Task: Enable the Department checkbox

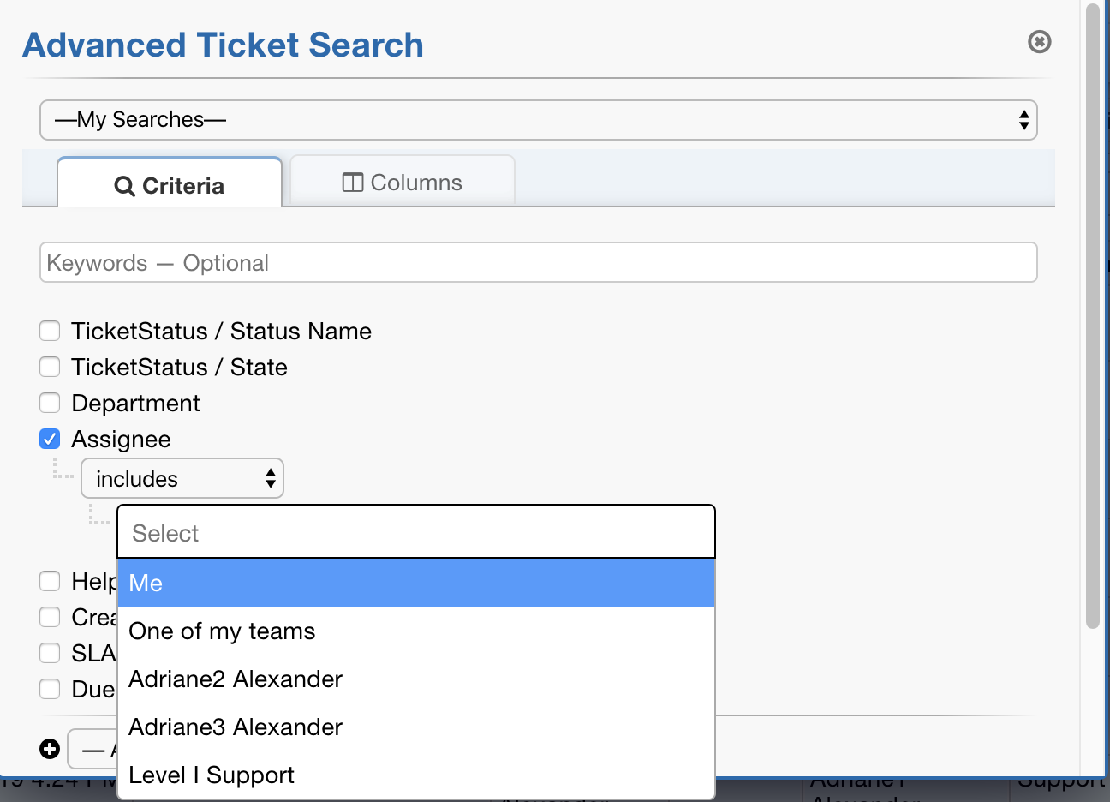Action: (x=49, y=403)
